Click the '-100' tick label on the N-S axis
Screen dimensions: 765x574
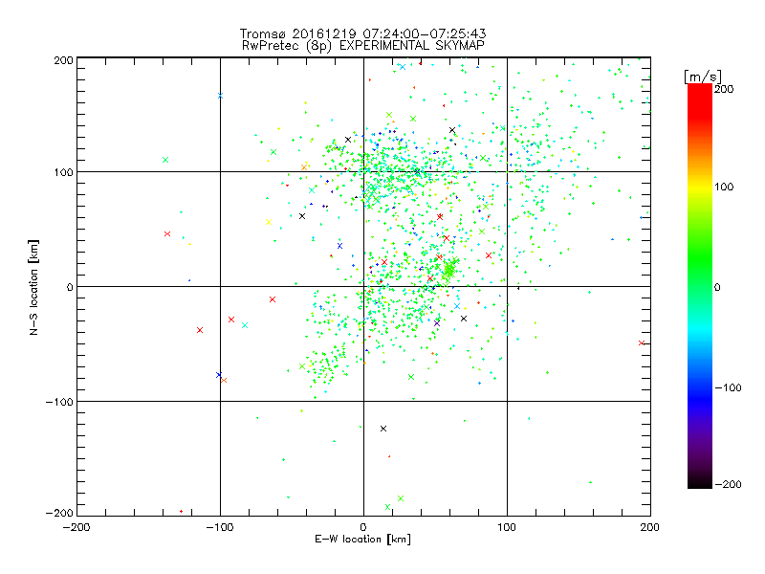(x=59, y=402)
